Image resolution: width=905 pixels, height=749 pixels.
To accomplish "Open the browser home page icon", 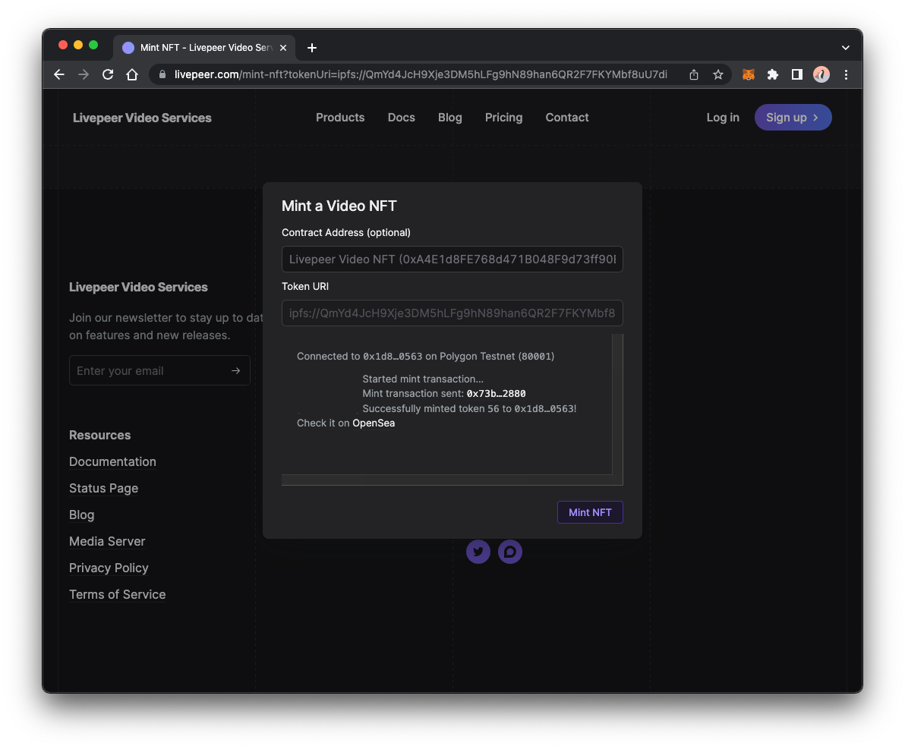I will (132, 74).
